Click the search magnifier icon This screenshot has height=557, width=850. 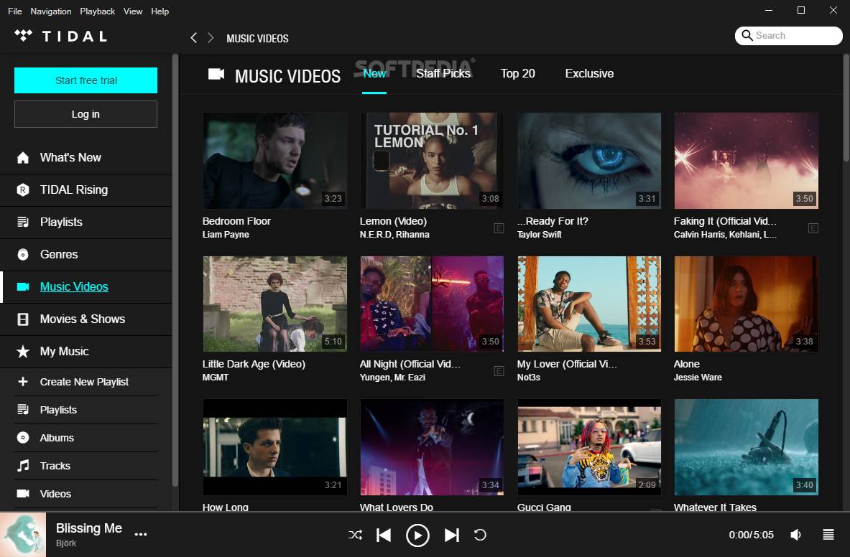tap(747, 35)
